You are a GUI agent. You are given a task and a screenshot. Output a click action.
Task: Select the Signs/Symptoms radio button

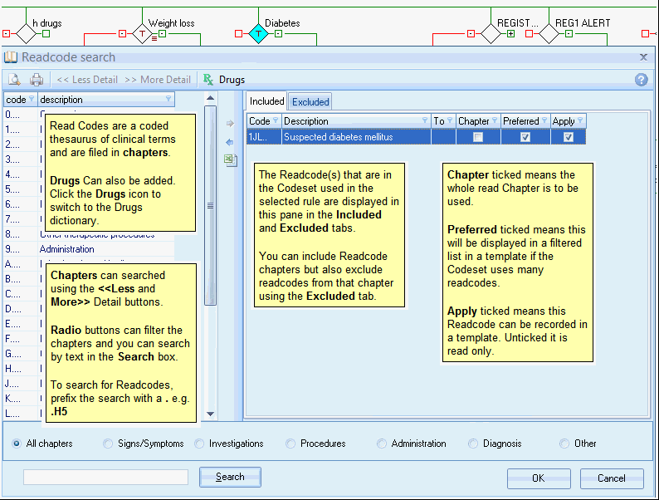(108, 444)
